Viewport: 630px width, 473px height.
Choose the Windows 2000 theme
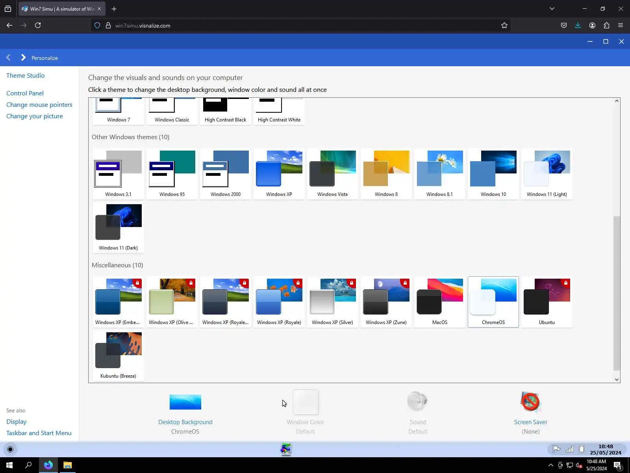(226, 174)
